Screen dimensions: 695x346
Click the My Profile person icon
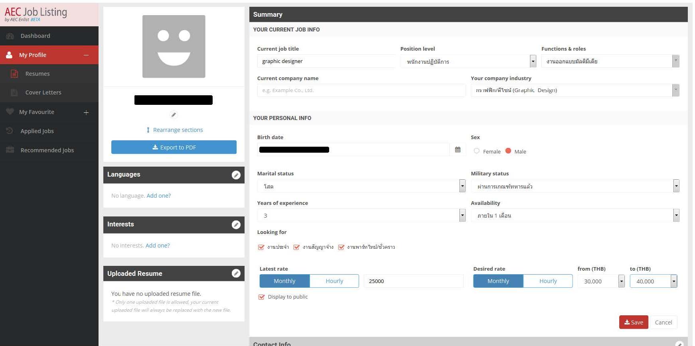(x=9, y=55)
